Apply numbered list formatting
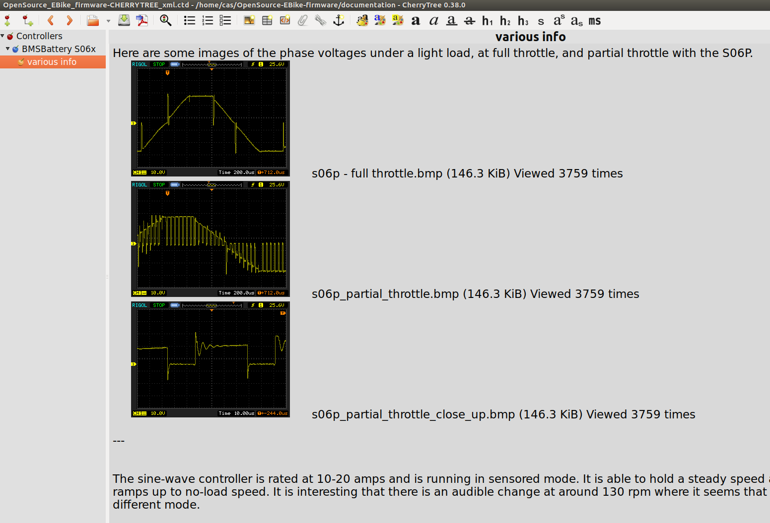Screen dimensions: 770x523 point(208,20)
